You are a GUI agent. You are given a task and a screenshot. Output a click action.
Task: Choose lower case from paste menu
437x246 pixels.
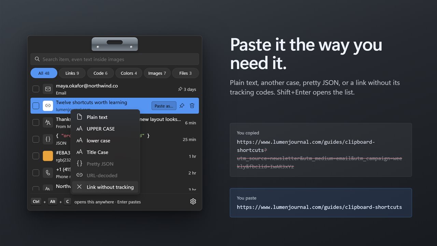105,140
